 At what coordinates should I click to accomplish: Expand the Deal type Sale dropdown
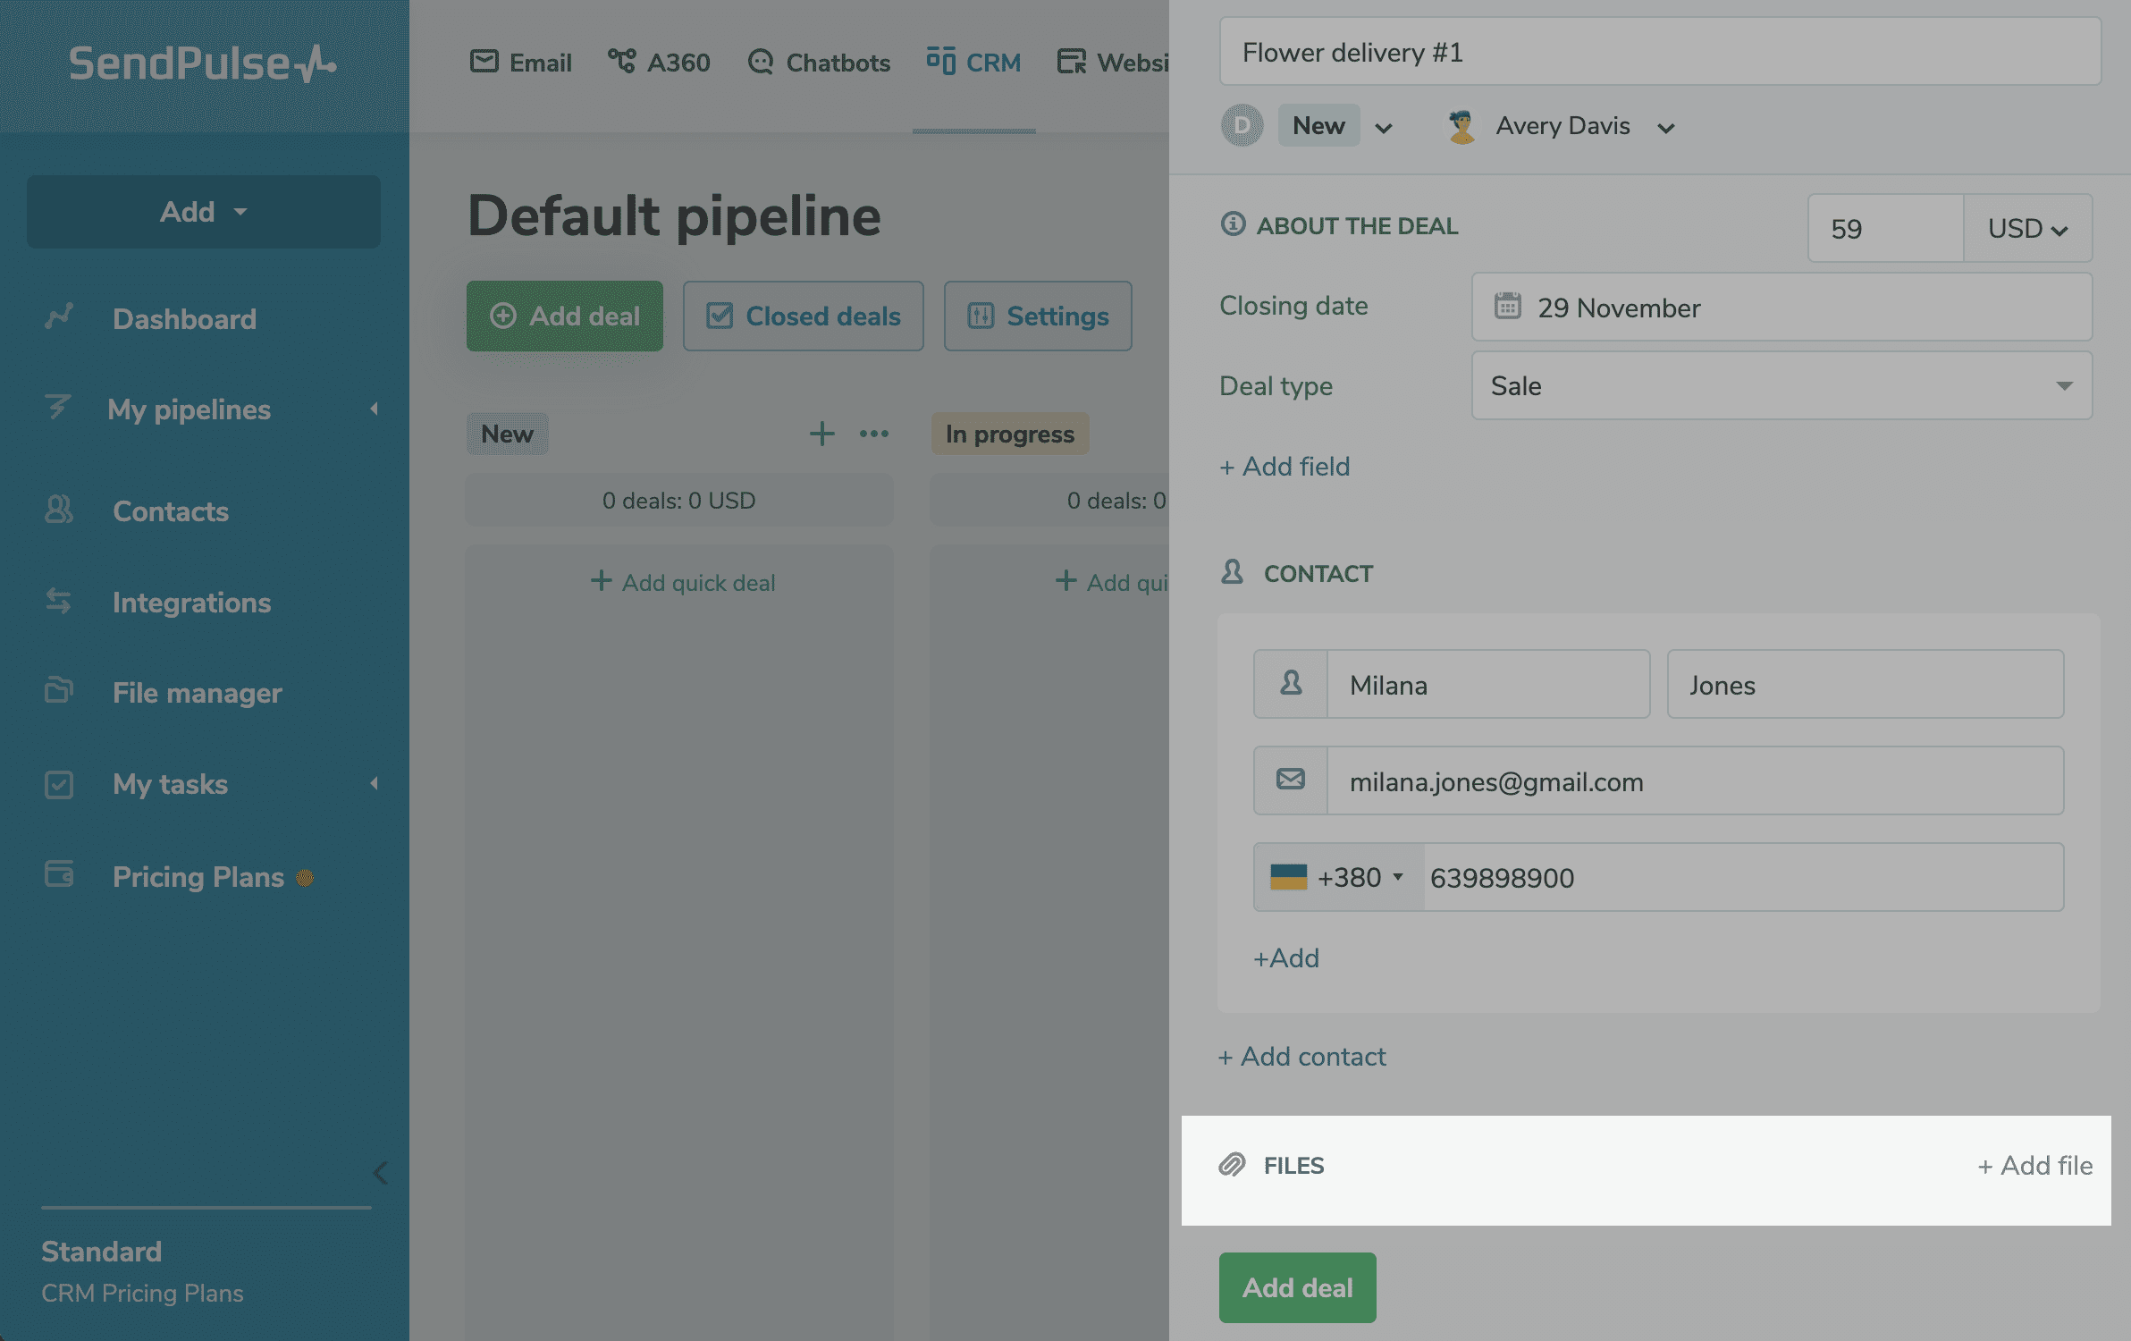(x=2063, y=386)
